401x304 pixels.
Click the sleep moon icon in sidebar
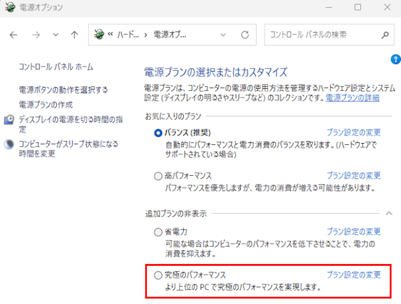coord(9,144)
